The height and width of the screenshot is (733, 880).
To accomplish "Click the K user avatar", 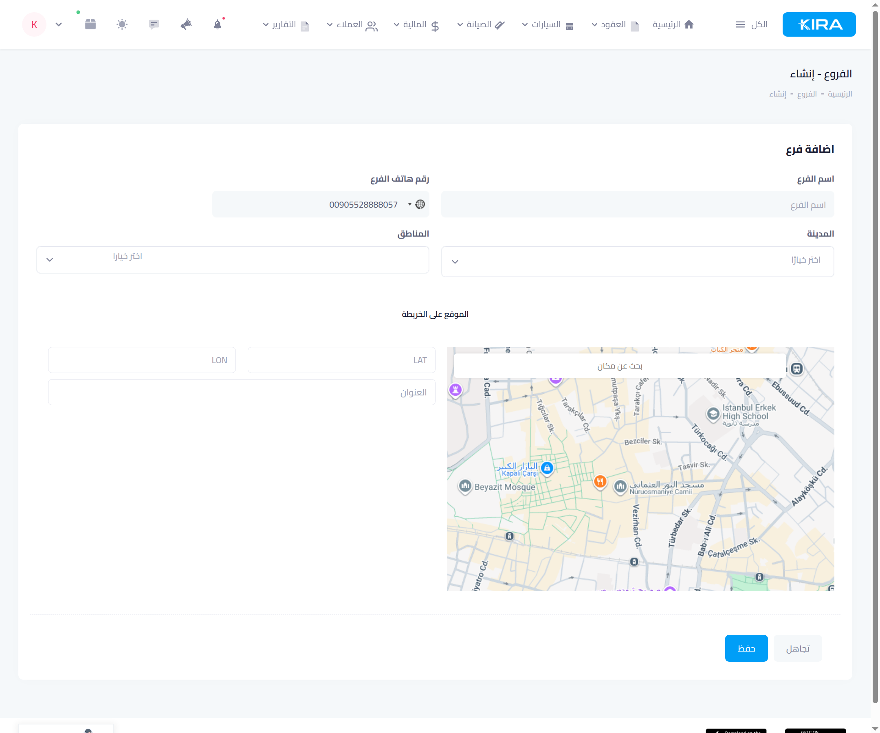I will pos(34,24).
